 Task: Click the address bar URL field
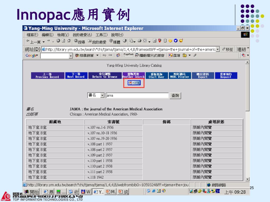tap(129, 49)
